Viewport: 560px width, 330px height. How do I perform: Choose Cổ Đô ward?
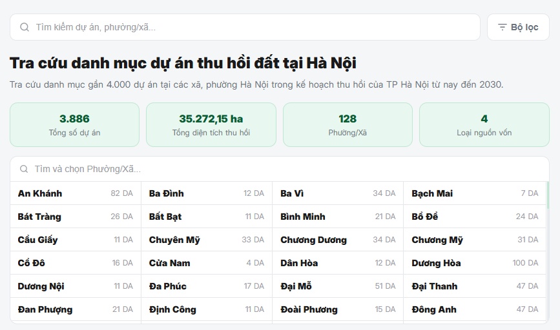click(76, 262)
